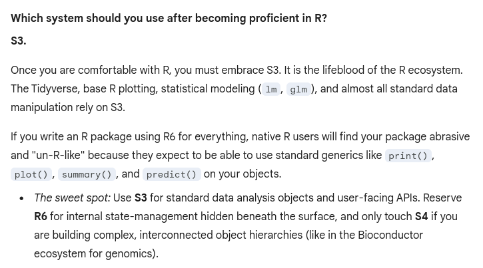Click the inline code "glm"
The image size is (483, 268).
click(x=298, y=89)
